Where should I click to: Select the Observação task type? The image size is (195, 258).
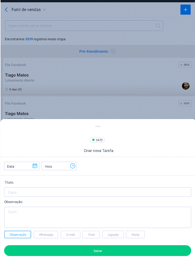(x=18, y=234)
